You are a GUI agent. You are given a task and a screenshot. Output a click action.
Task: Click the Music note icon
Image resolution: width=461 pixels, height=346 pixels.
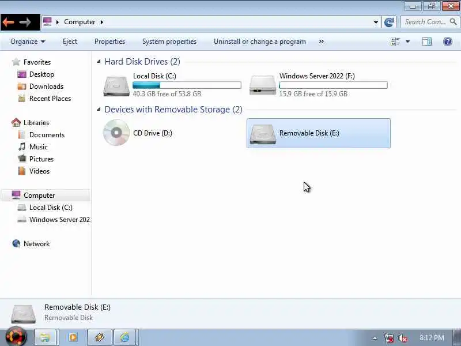click(22, 146)
